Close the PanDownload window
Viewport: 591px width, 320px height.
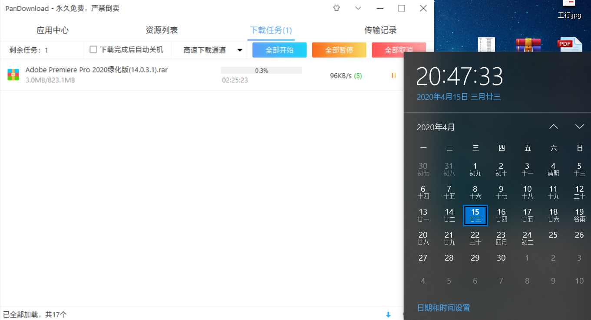(x=423, y=8)
